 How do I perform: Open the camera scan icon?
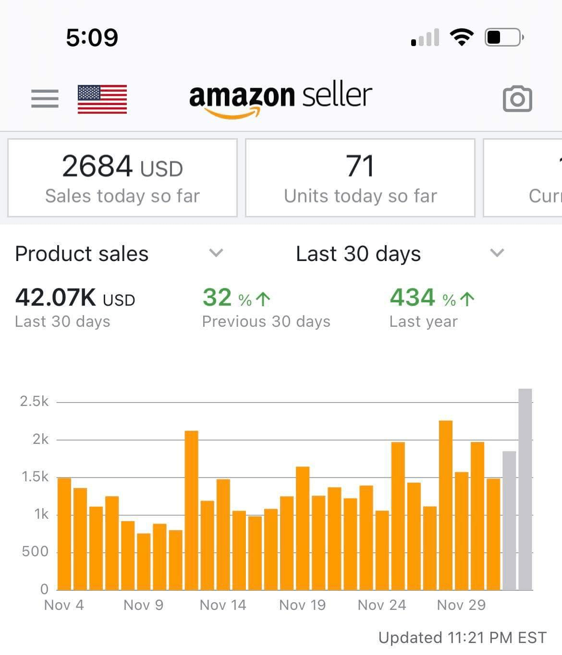point(517,99)
